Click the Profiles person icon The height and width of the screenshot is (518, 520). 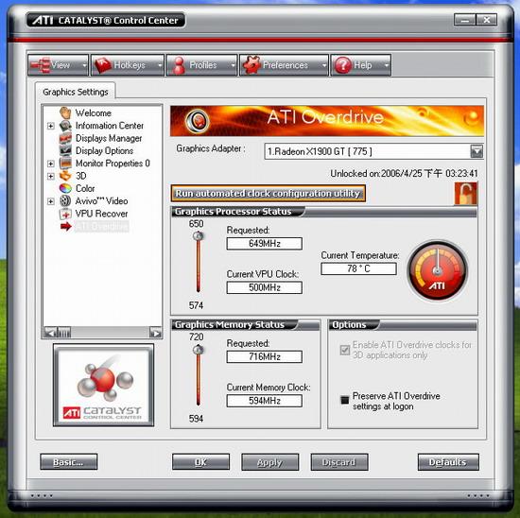coord(179,65)
